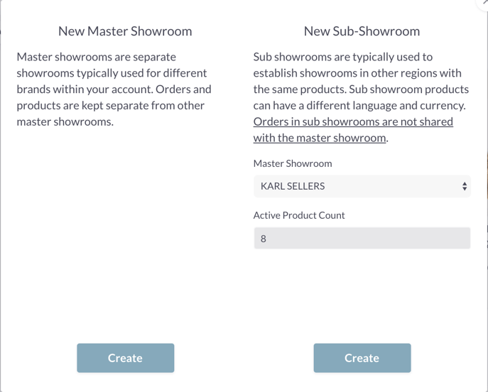Image resolution: width=488 pixels, height=392 pixels.
Task: Click the Active Product Count label
Action: tap(299, 215)
